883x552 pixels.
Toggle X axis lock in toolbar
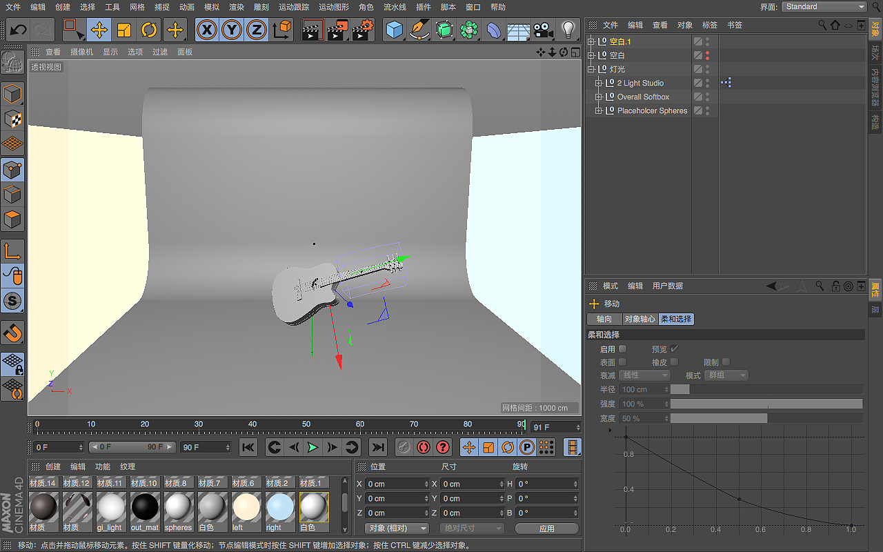pos(206,30)
